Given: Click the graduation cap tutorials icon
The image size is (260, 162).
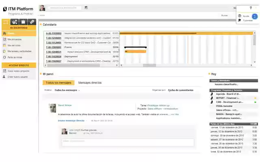Looking at the screenshot, I should [239, 20].
